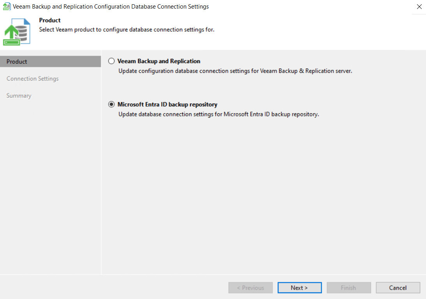The height and width of the screenshot is (299, 426).
Task: Open the Connection Settings step
Action: pyautogui.click(x=32, y=78)
